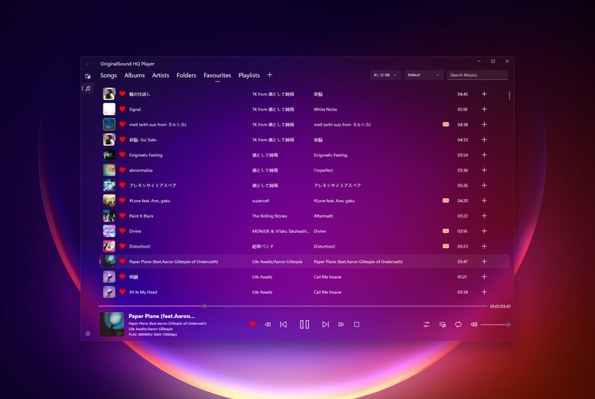The image size is (595, 399).
Task: Click Paper Plane title in player bar
Action: (x=161, y=316)
